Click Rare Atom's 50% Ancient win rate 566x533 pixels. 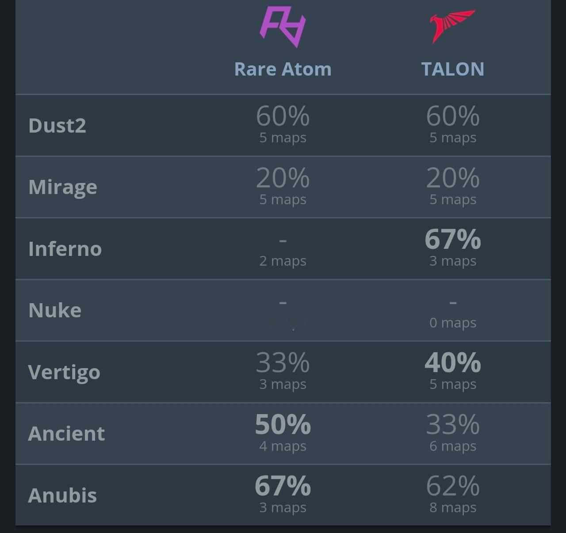[x=283, y=424]
